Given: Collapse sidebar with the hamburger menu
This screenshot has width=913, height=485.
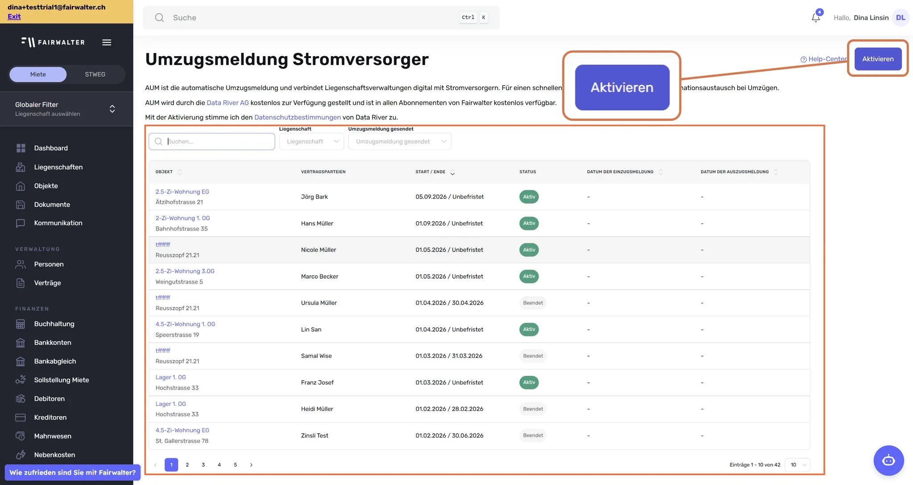Looking at the screenshot, I should (x=107, y=42).
